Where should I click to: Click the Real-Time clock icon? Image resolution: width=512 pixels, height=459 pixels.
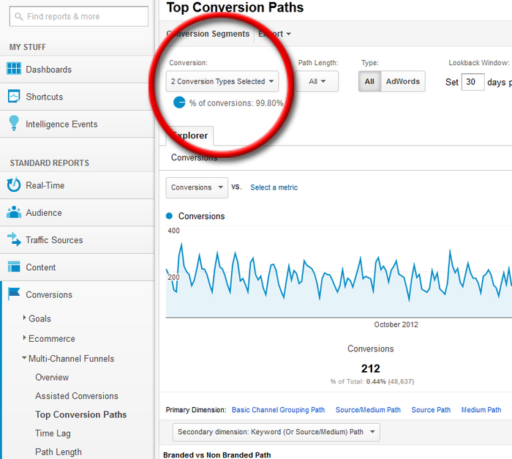pos(14,185)
